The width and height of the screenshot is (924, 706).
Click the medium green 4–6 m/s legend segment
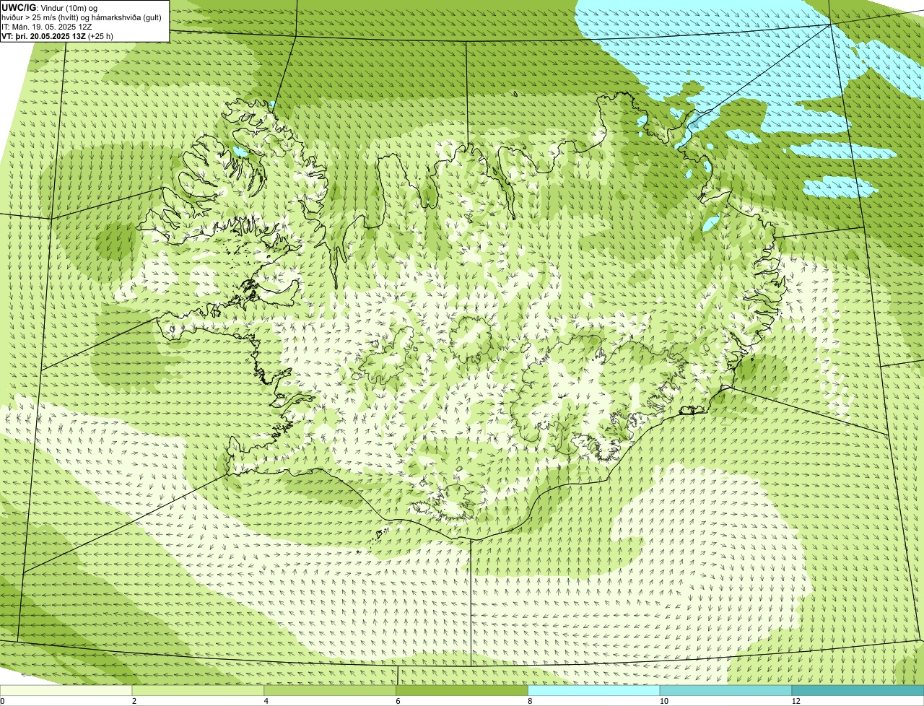(x=331, y=690)
